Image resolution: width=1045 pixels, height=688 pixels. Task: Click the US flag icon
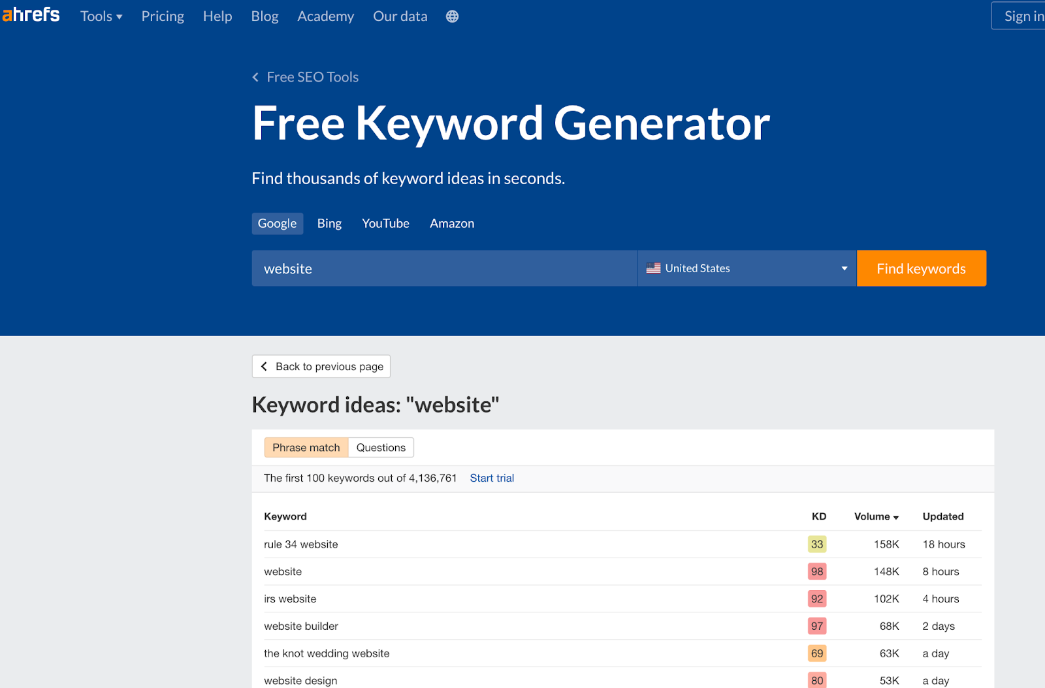coord(653,268)
